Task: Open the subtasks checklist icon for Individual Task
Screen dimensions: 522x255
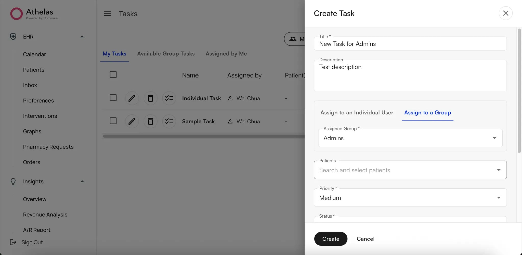Action: click(x=169, y=98)
